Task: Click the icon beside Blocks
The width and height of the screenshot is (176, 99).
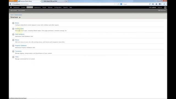Action: [x=13, y=23]
